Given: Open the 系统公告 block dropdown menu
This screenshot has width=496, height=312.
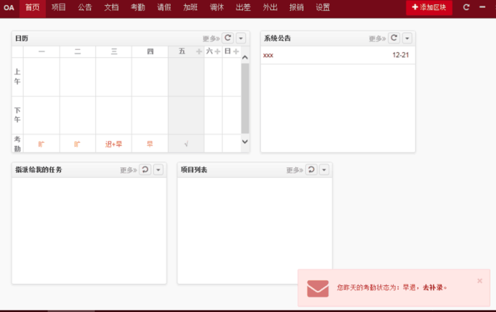Looking at the screenshot, I should [407, 38].
